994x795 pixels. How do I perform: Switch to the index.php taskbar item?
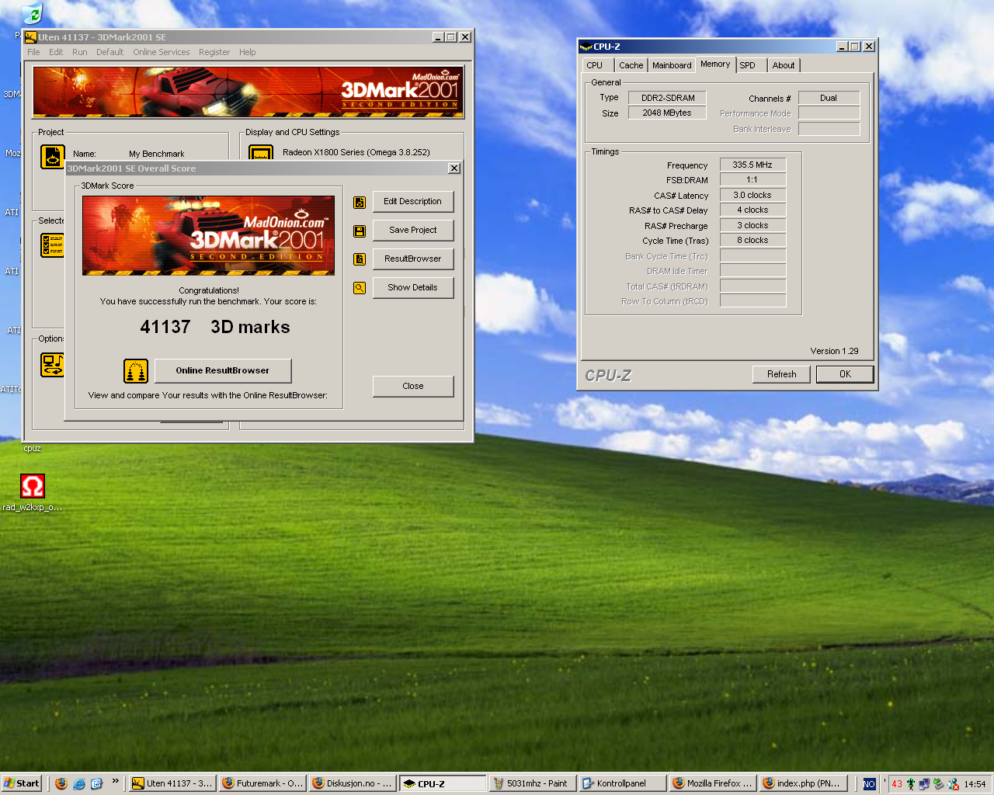(802, 783)
